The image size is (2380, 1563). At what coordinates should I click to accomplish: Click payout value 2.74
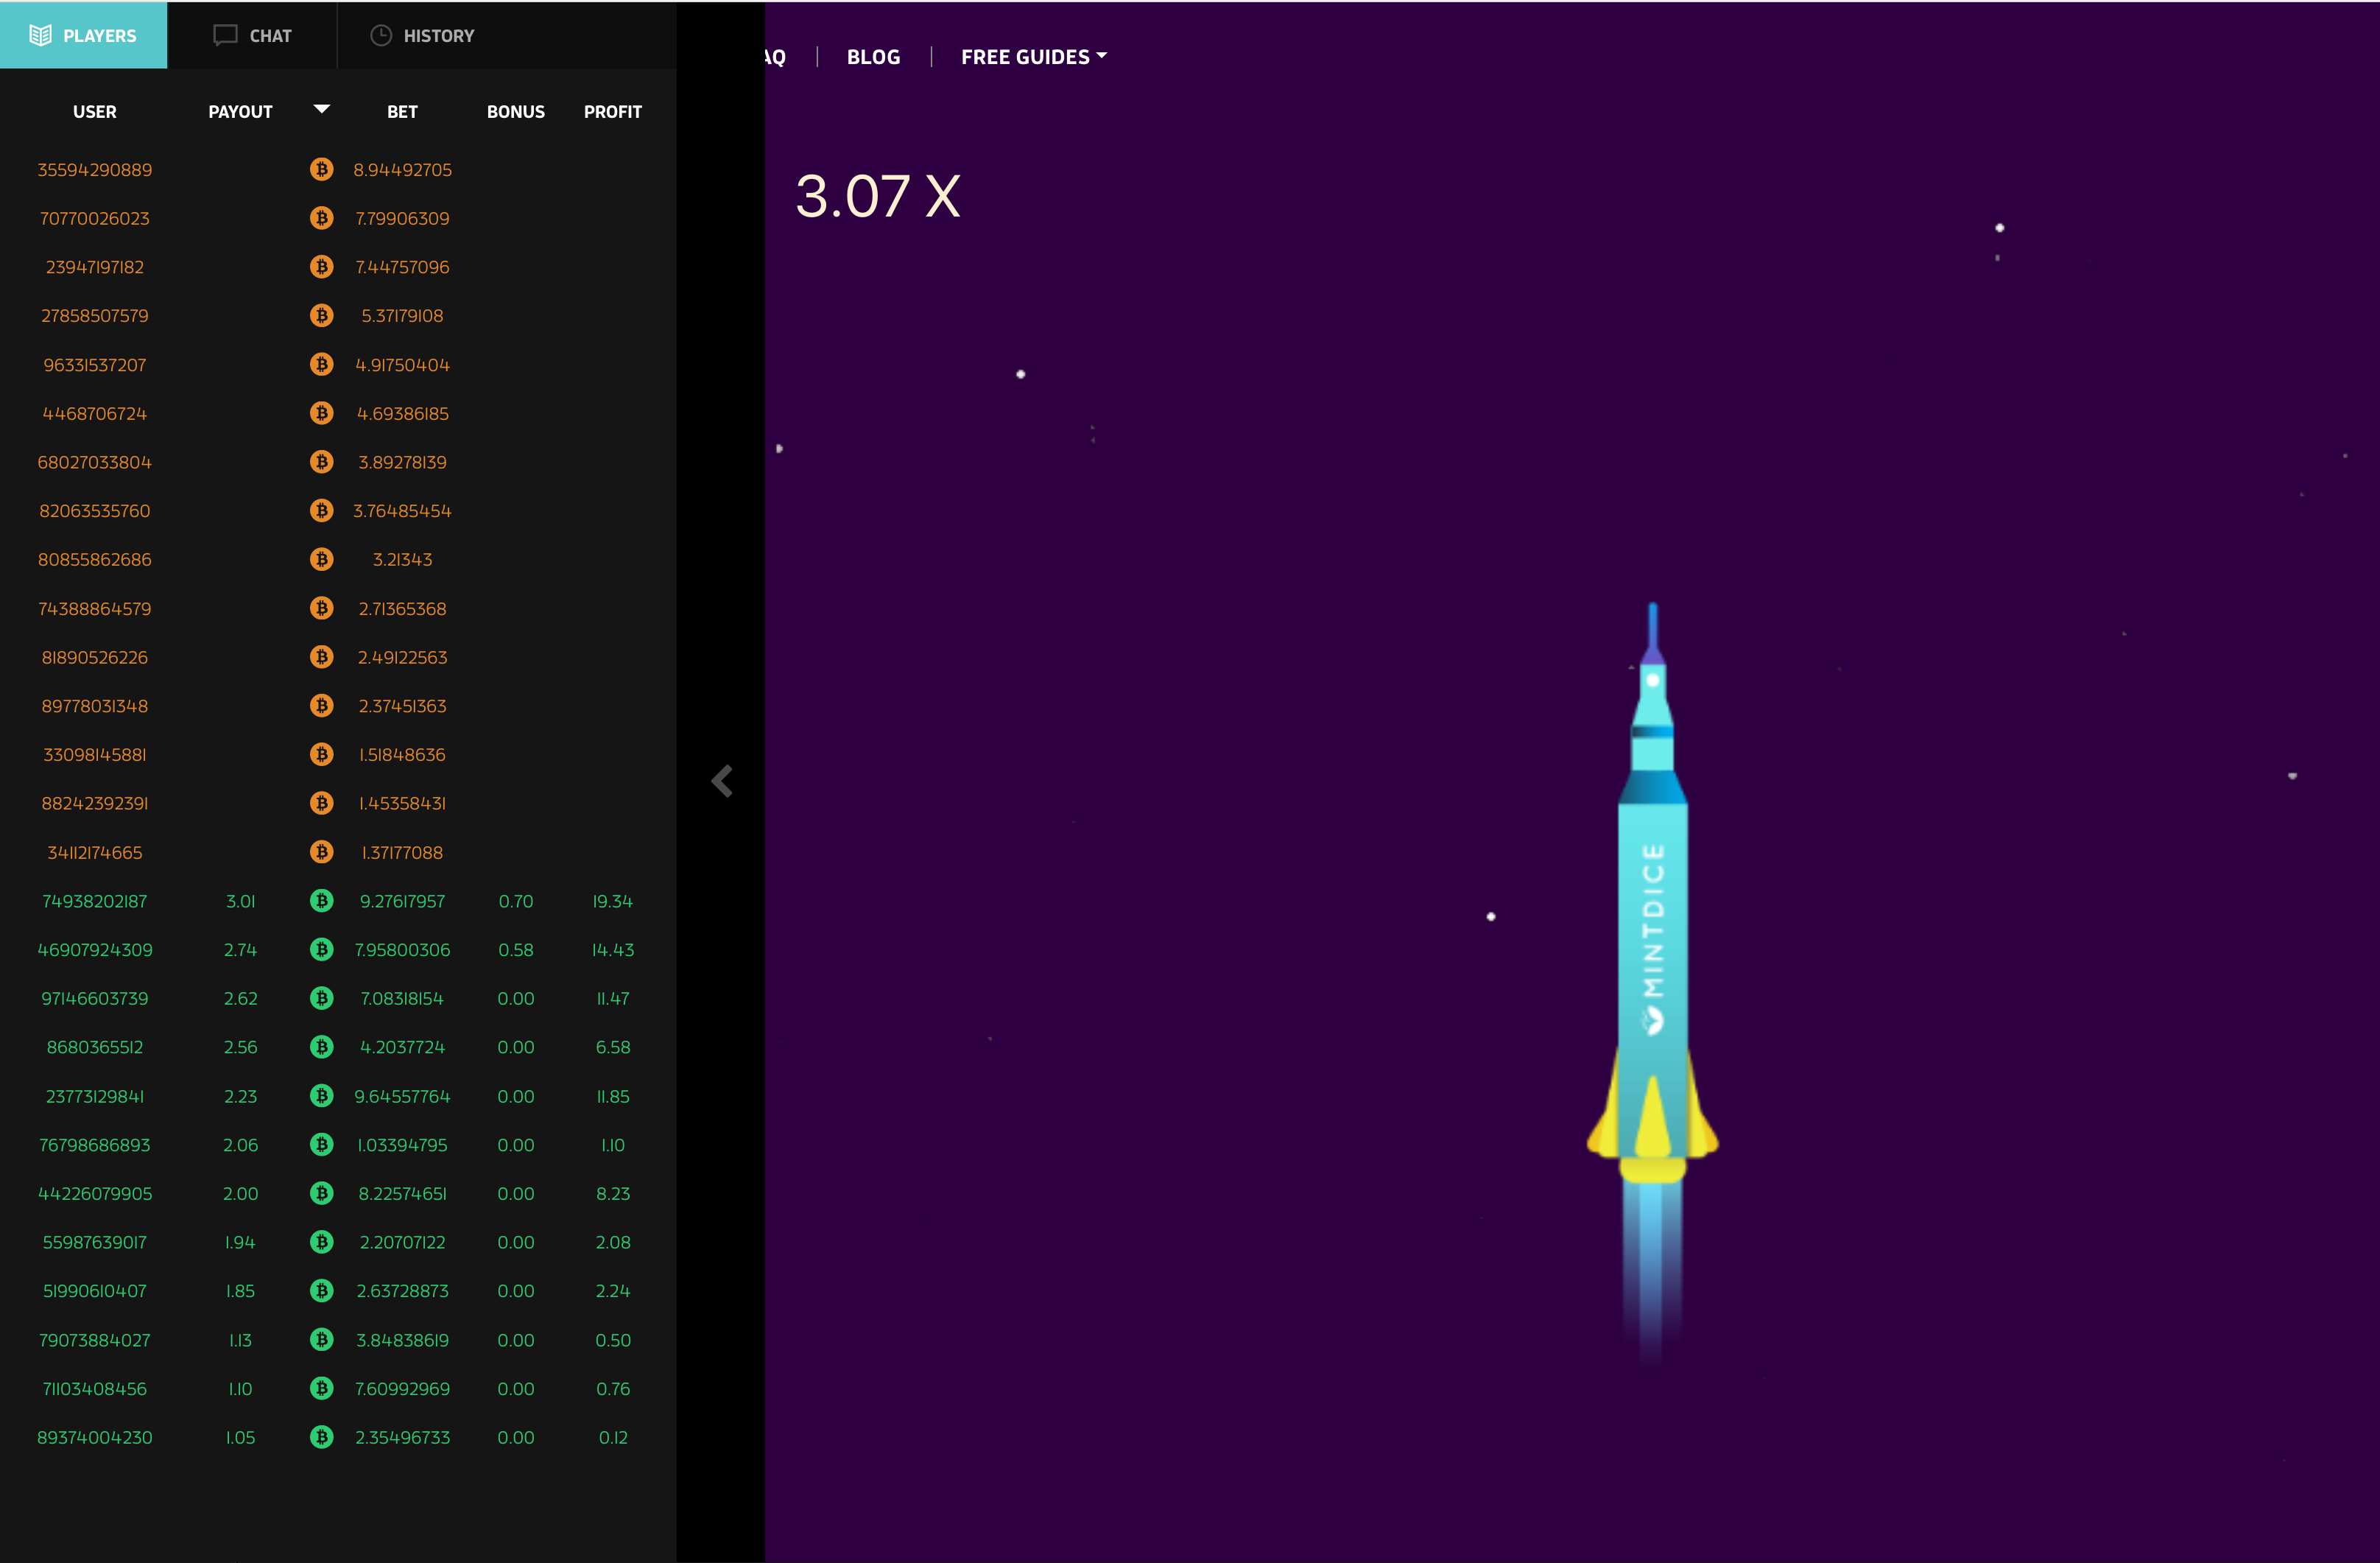tap(240, 950)
